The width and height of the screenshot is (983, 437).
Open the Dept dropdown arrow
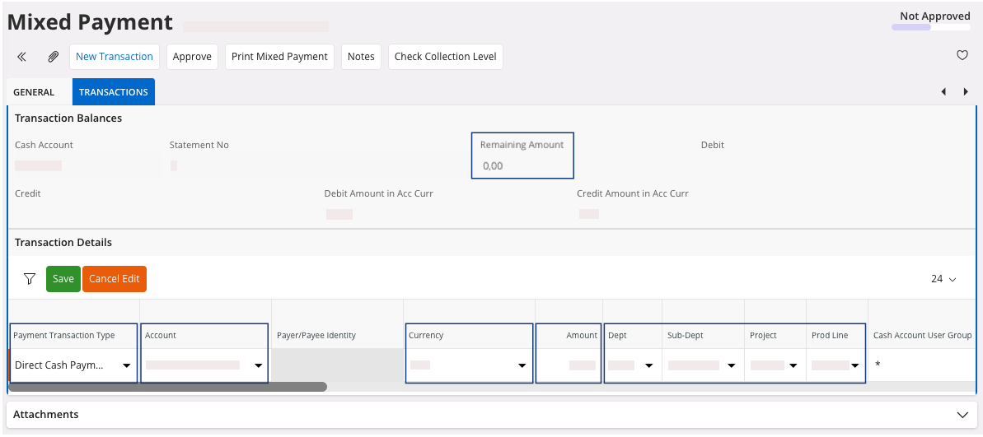tap(648, 365)
